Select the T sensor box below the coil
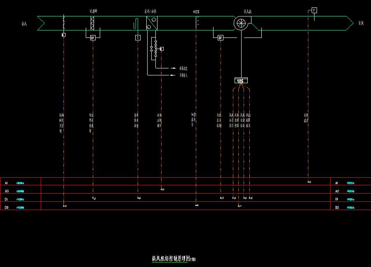Image resolution: width=371 pixels, height=267 pixels. (138, 37)
